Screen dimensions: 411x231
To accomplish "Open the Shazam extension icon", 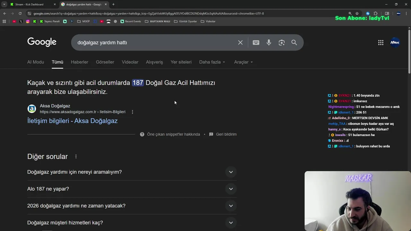I will [x=368, y=13].
